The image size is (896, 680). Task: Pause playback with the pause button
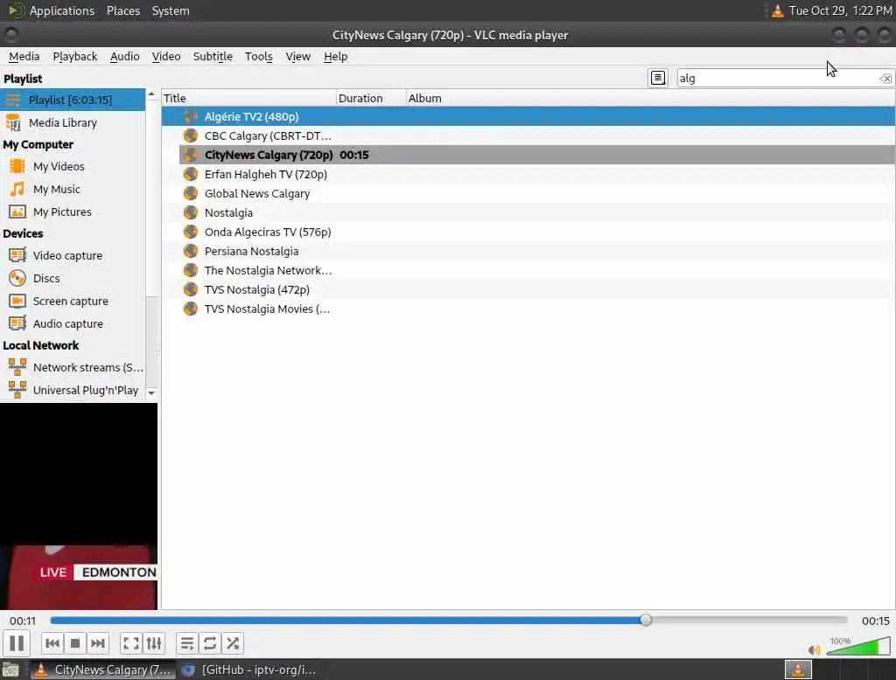[17, 643]
